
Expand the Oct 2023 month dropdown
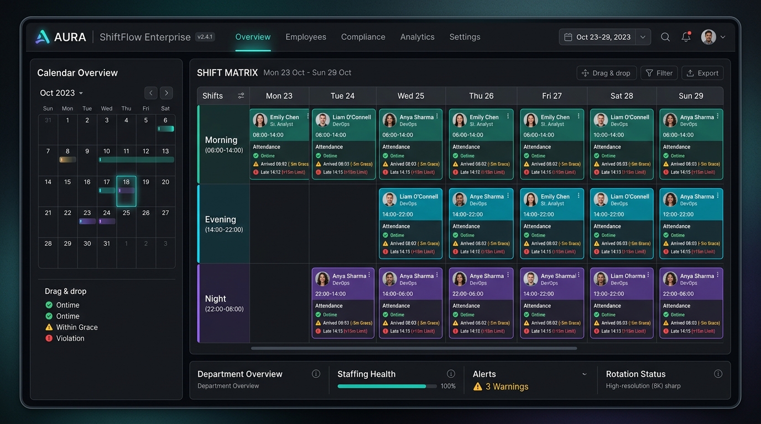pos(61,93)
